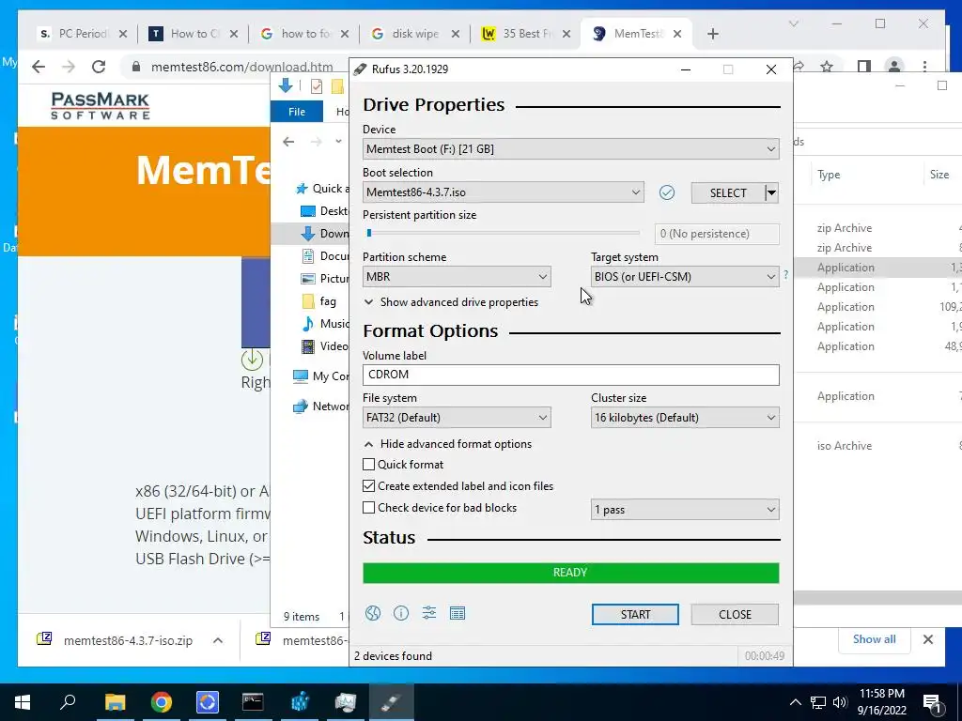
Task: Sort by Type column in Explorer
Action: [x=829, y=175]
